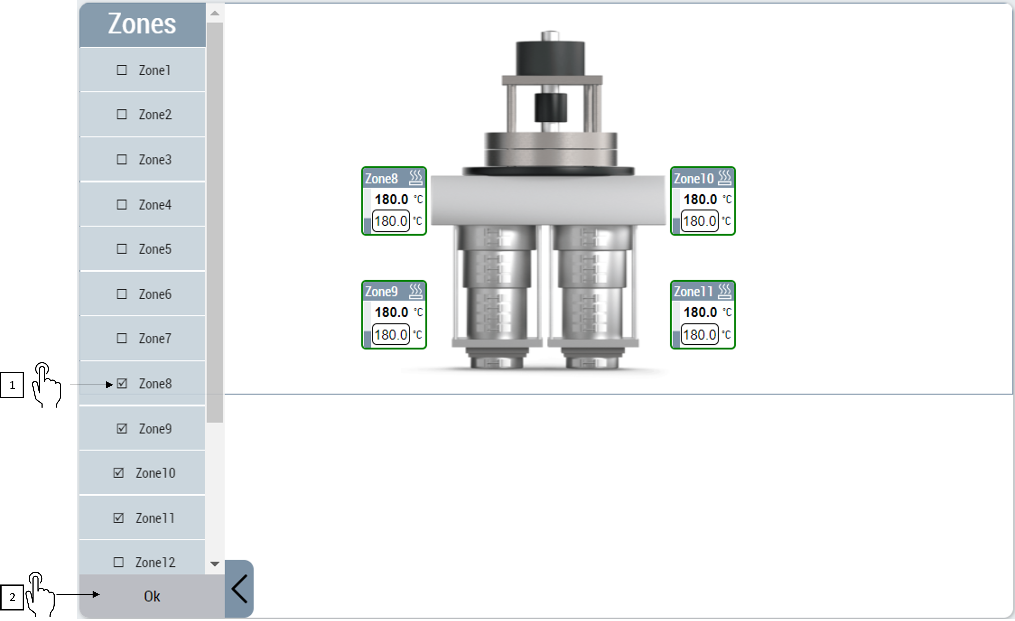Edit the Zone8 setpoint 180.0 field
1015x621 pixels.
[x=391, y=221]
